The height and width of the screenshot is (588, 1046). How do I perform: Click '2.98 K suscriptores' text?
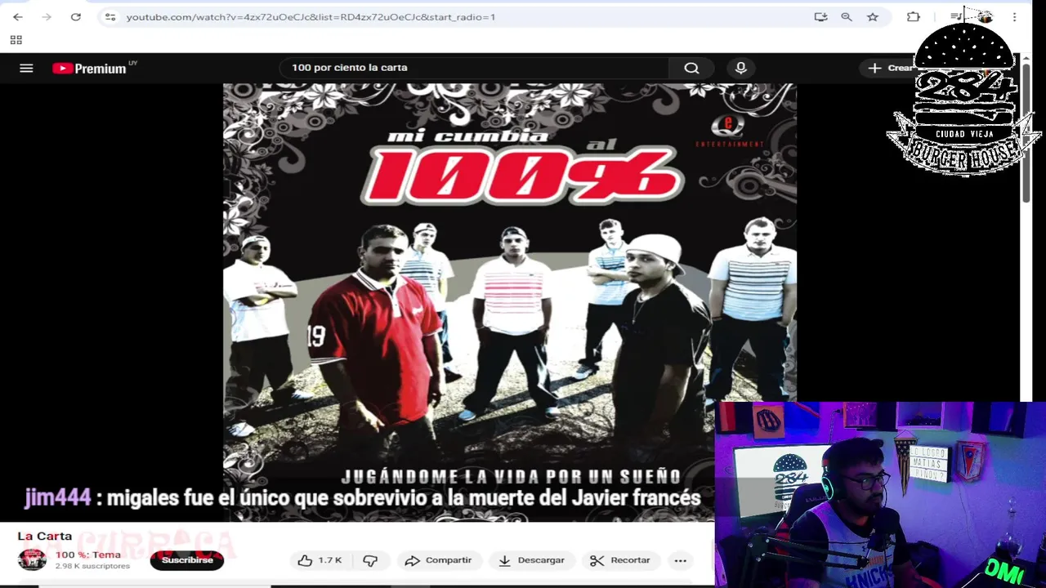pyautogui.click(x=92, y=566)
